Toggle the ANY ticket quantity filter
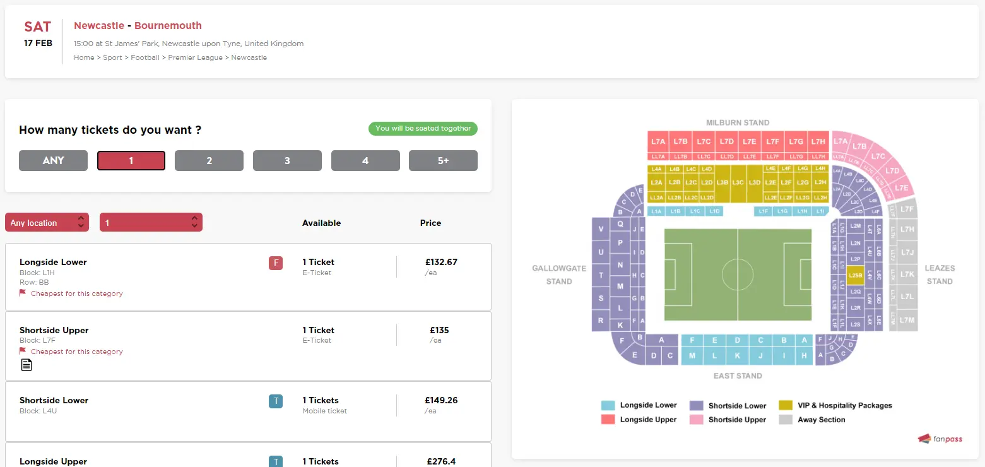985x467 pixels. pos(53,160)
